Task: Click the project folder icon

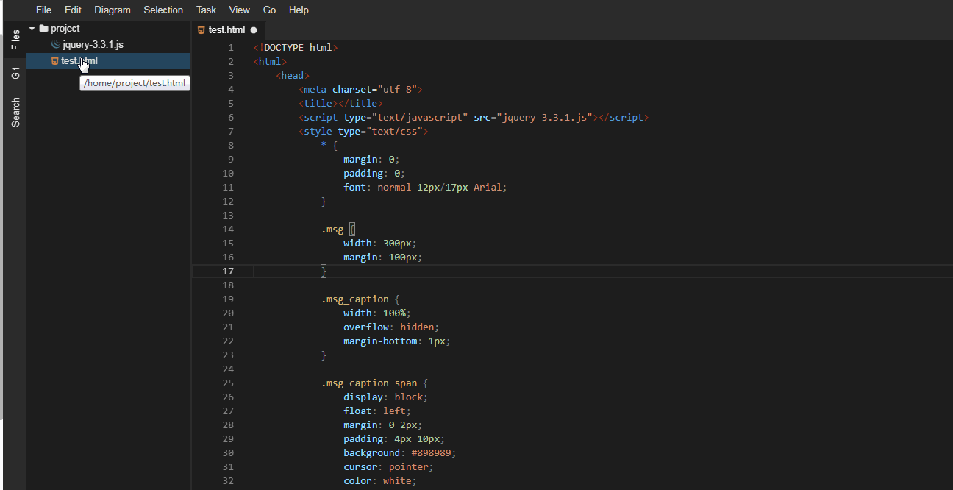Action: click(x=43, y=29)
